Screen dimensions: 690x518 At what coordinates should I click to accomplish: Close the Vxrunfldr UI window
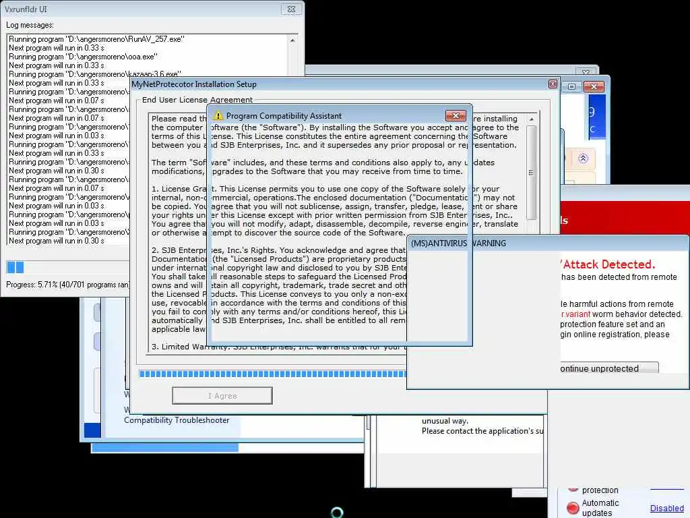291,9
